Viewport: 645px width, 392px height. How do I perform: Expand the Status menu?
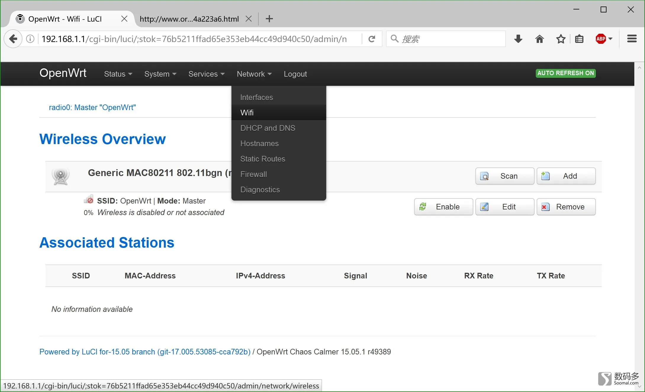point(118,74)
